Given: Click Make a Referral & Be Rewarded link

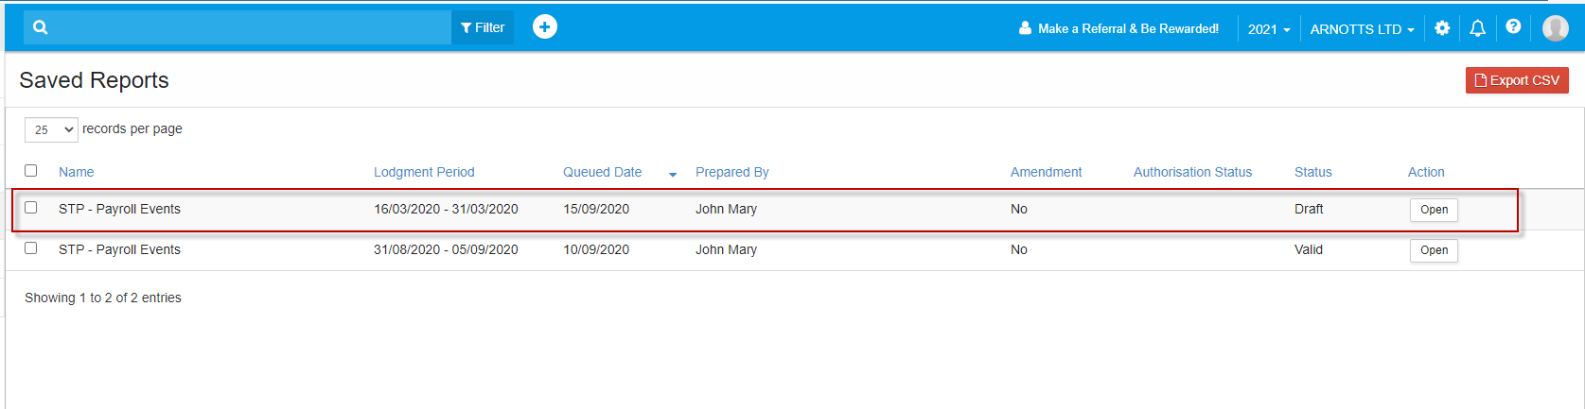Looking at the screenshot, I should click(1118, 29).
